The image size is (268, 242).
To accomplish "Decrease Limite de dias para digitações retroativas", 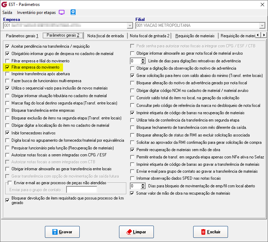I will [143, 62].
